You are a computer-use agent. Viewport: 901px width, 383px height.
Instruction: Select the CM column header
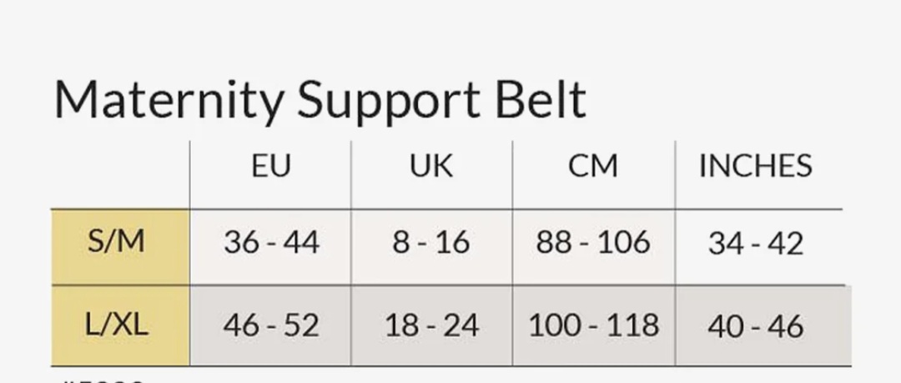(593, 166)
